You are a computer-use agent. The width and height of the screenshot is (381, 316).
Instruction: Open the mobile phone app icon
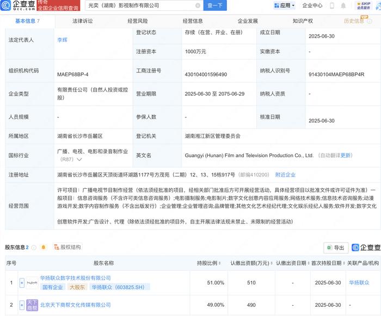coord(332,5)
